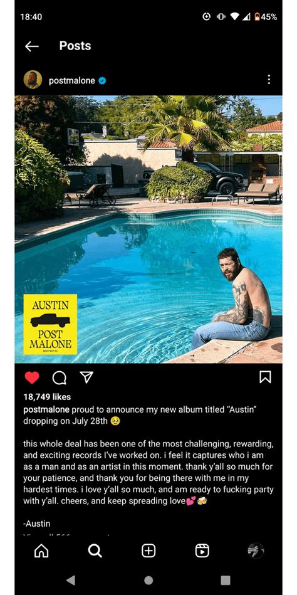Screen dimensions: 297x595
Task: Go to Home feed tab
Action: click(41, 550)
